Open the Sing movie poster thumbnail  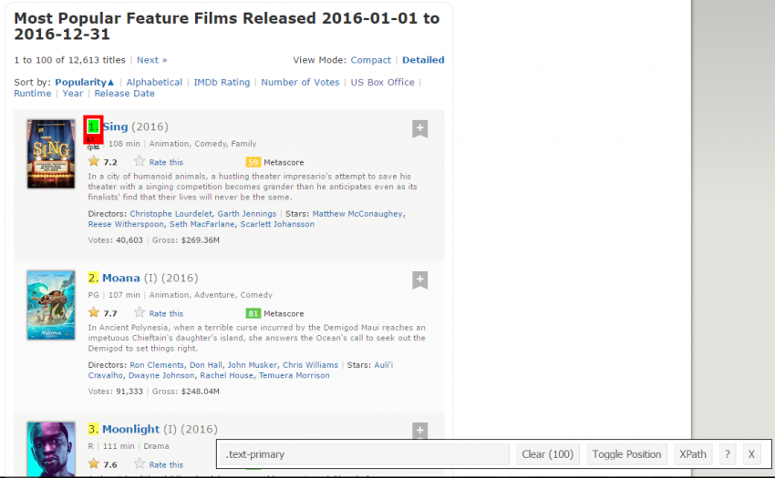click(x=51, y=154)
